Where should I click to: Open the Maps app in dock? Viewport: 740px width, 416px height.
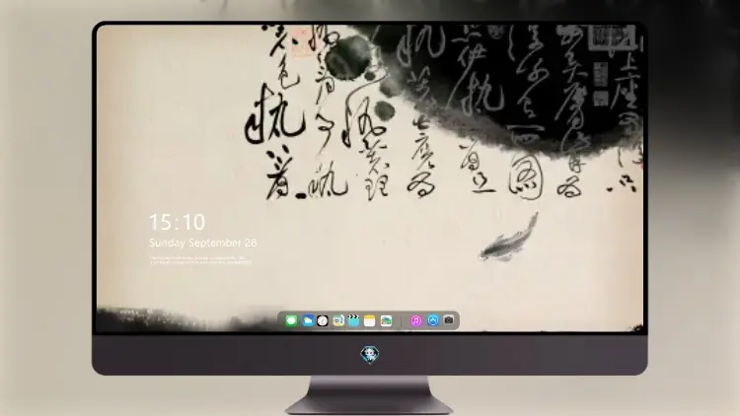click(386, 320)
